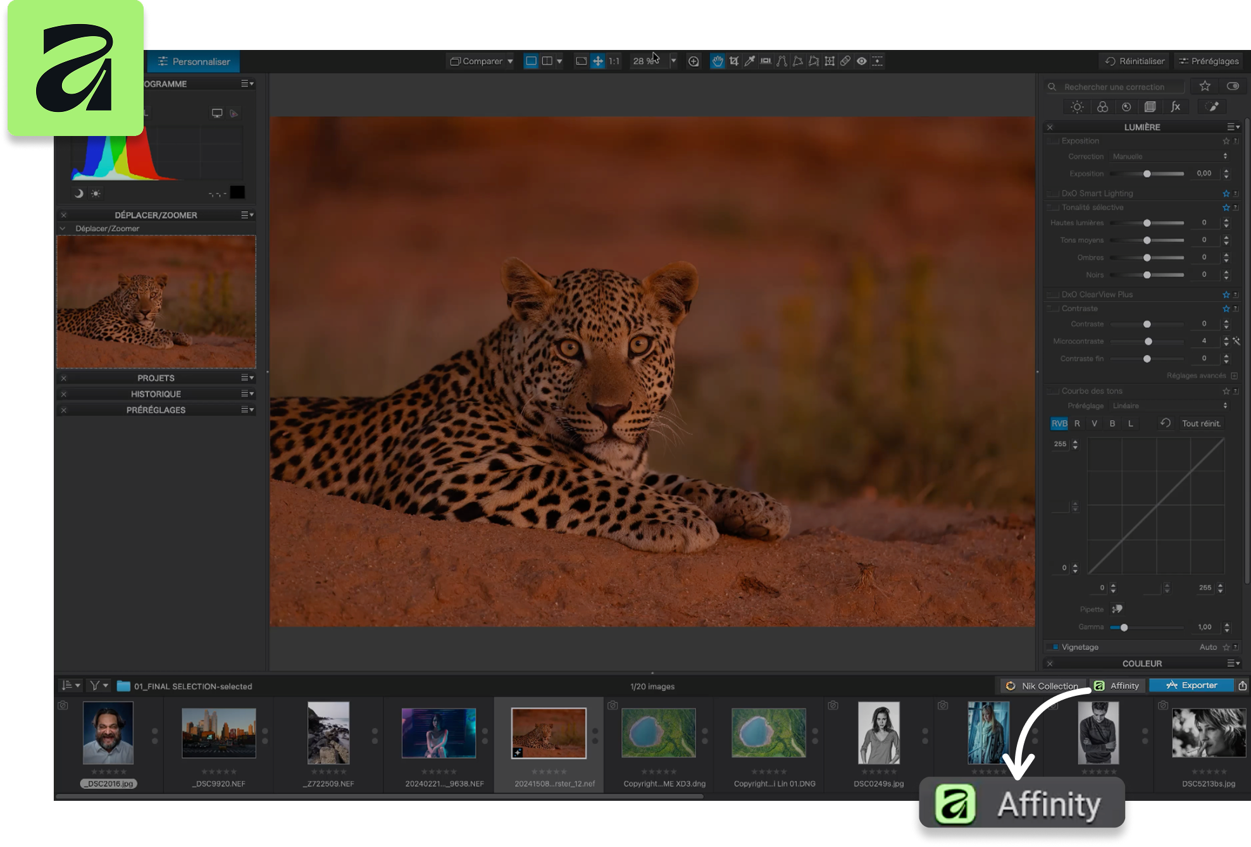This screenshot has height=847, width=1251.
Task: Select the B curve channel
Action: click(1112, 424)
